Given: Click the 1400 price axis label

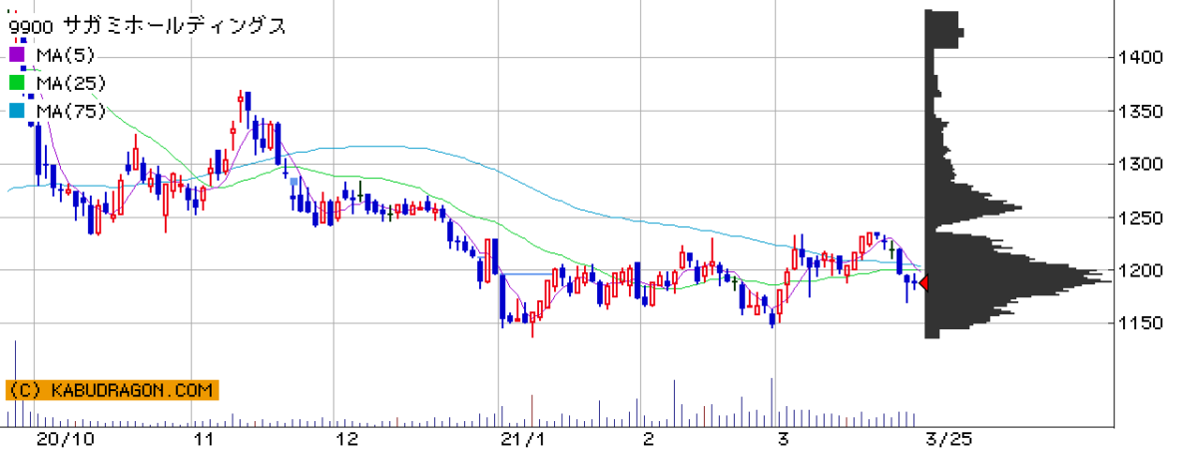Looking at the screenshot, I should (x=1141, y=58).
